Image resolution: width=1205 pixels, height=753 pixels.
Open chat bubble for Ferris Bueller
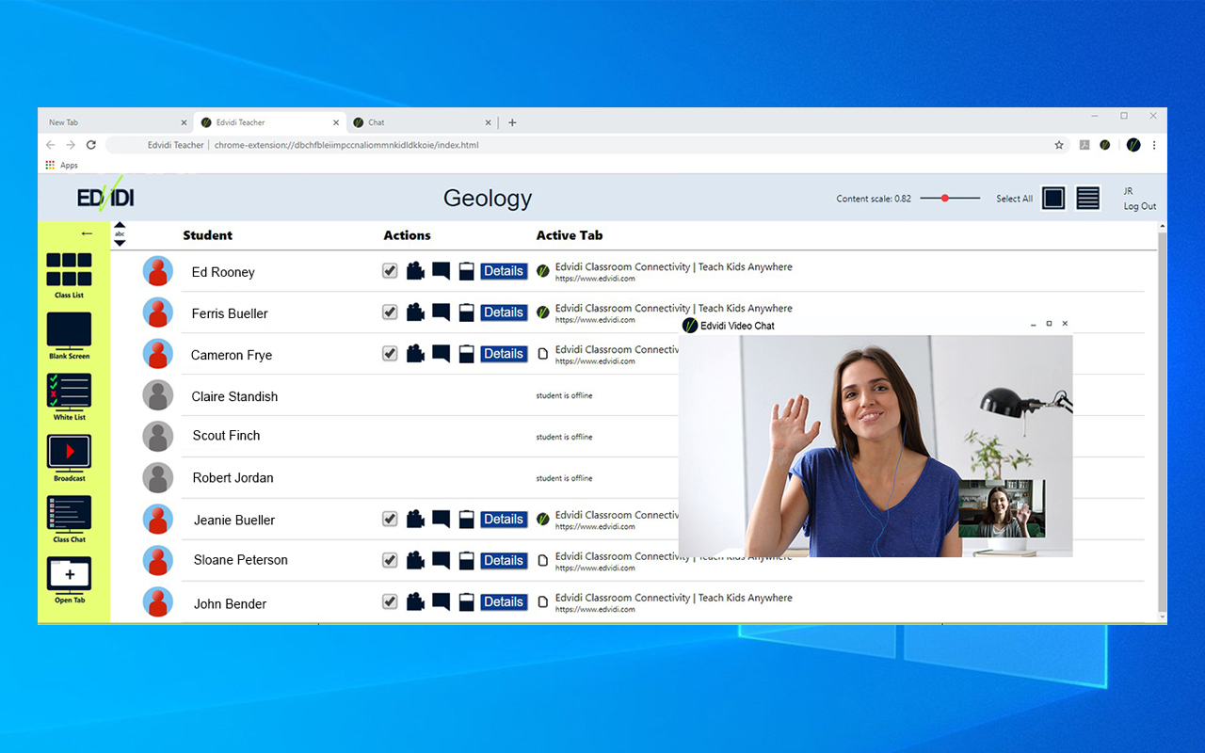click(441, 312)
